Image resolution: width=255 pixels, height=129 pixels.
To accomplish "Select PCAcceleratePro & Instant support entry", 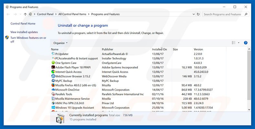I will click(x=76, y=59).
